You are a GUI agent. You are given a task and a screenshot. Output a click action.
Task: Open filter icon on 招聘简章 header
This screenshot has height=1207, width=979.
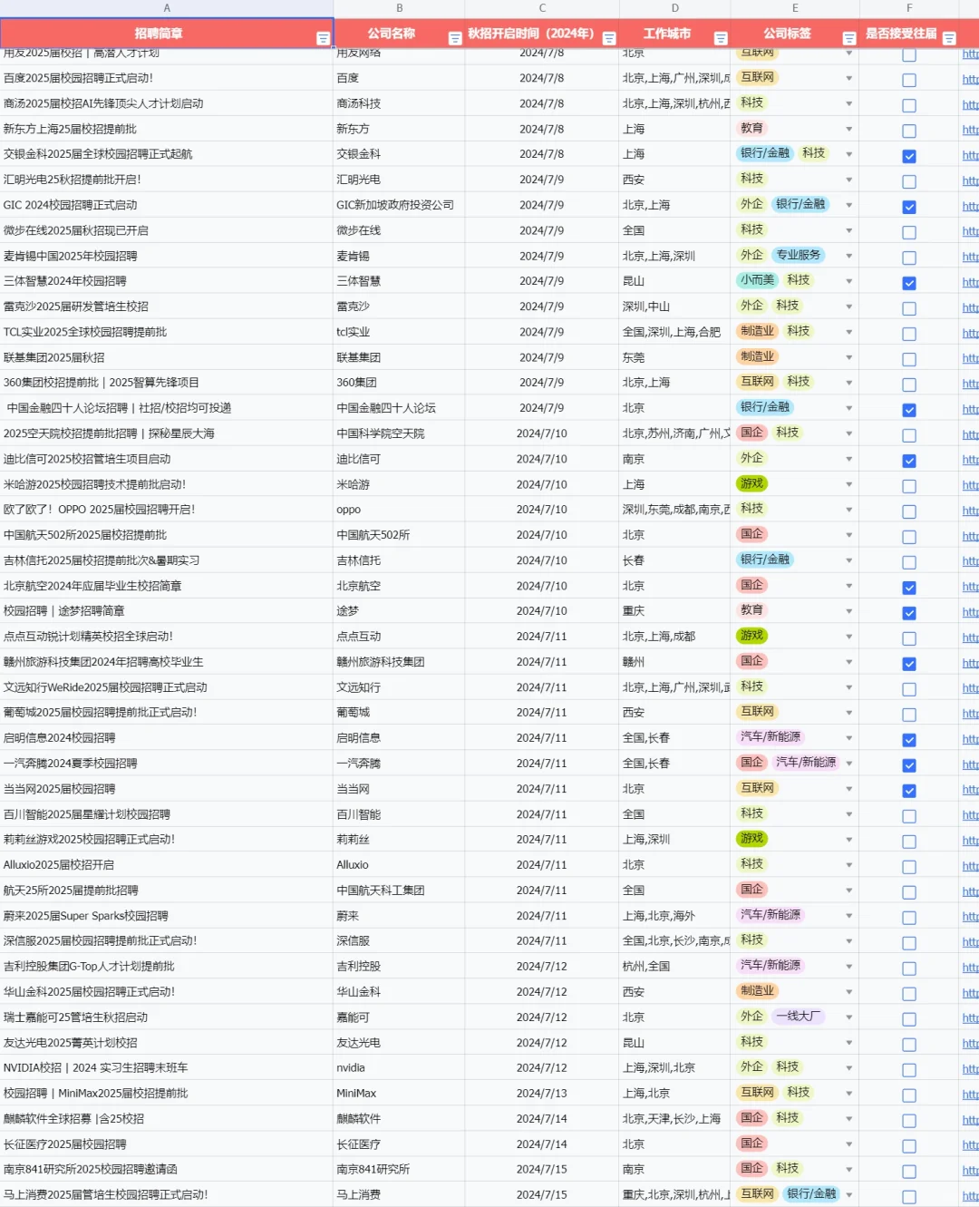[x=323, y=38]
